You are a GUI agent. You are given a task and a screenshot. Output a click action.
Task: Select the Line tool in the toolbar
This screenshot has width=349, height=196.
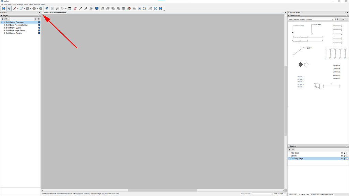15,9
